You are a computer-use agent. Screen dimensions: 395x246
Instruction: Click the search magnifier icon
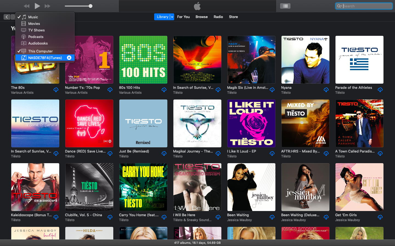339,6
